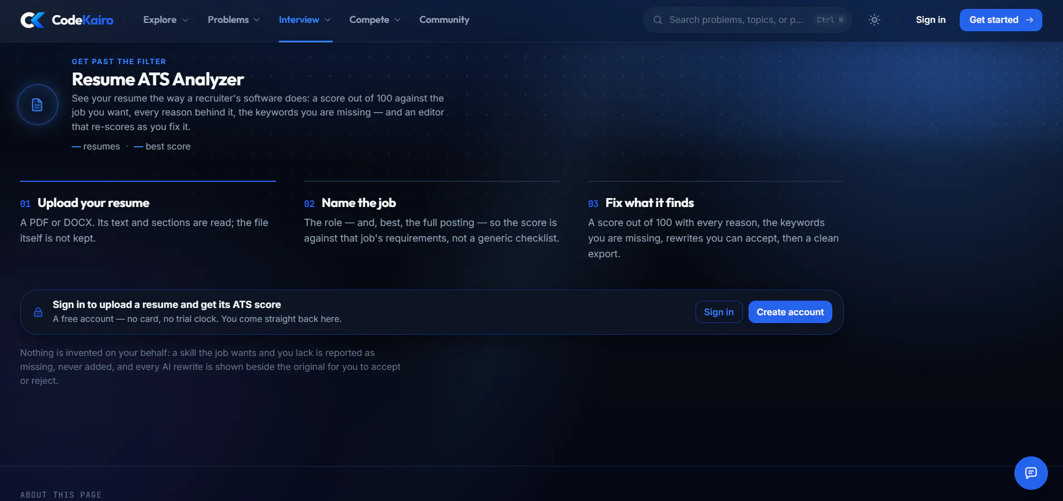Click the CodeKairo logo

pyautogui.click(x=67, y=20)
